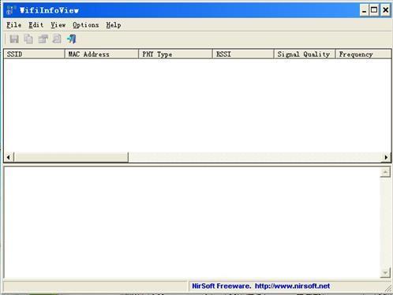Close the WifiInfoView window
The height and width of the screenshot is (295, 393).
pos(385,10)
